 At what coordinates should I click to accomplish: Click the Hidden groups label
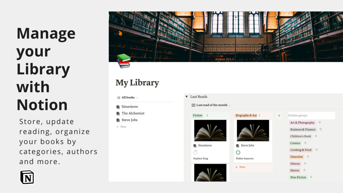(x=298, y=115)
